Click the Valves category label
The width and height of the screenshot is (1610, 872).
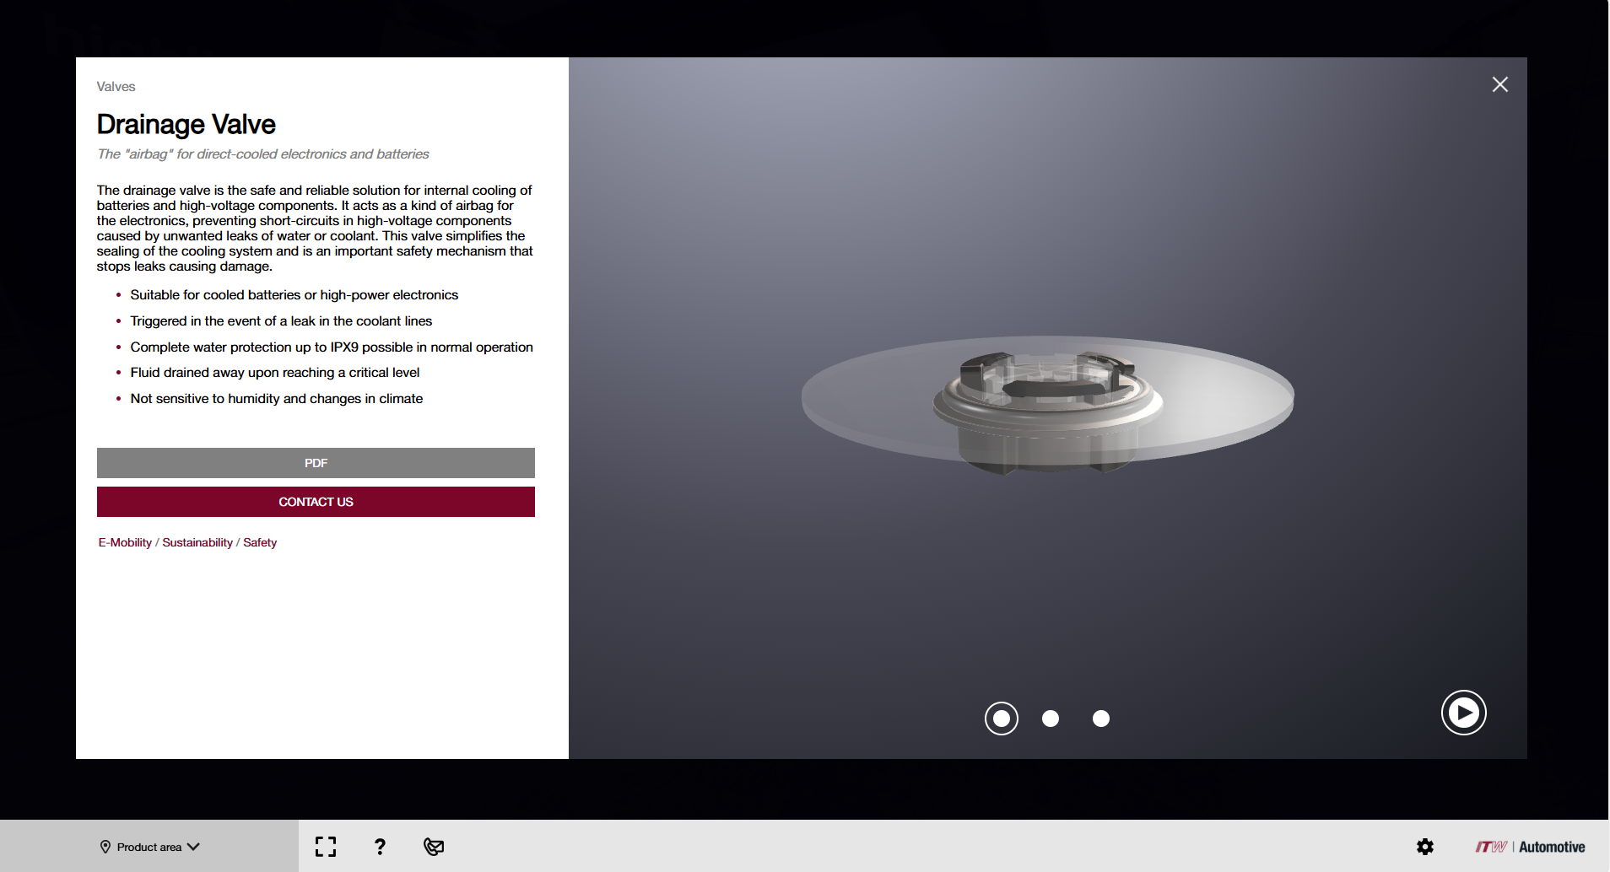tap(116, 87)
